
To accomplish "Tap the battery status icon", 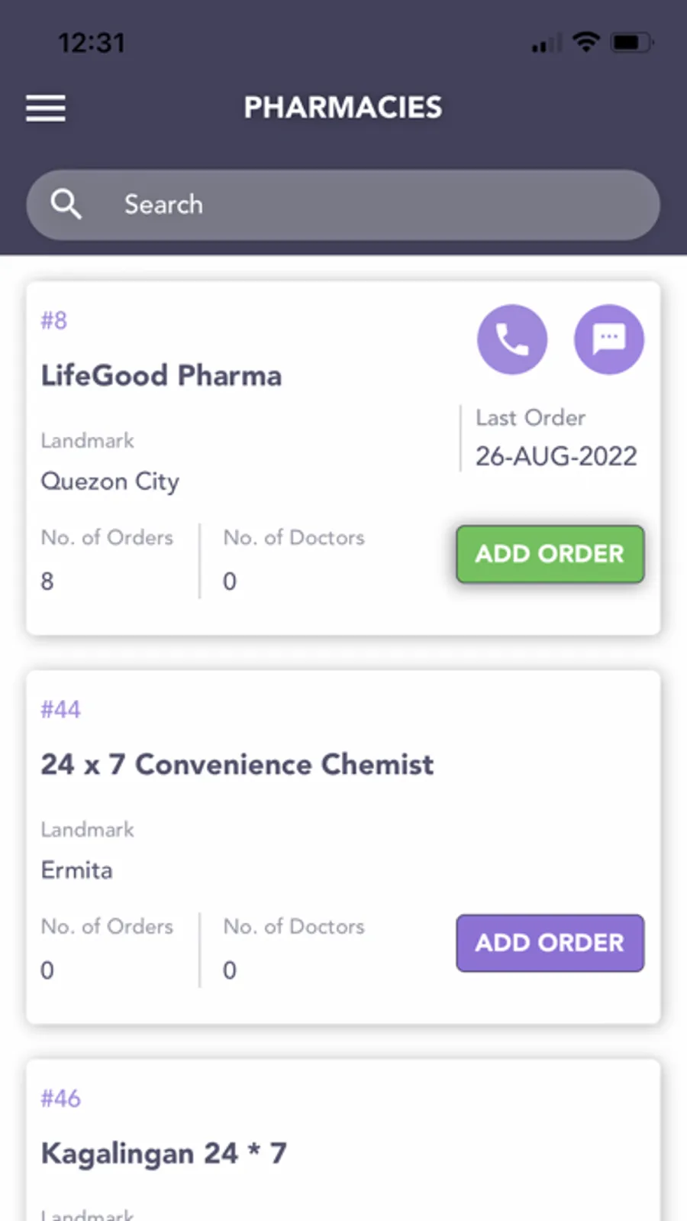I will click(x=631, y=42).
